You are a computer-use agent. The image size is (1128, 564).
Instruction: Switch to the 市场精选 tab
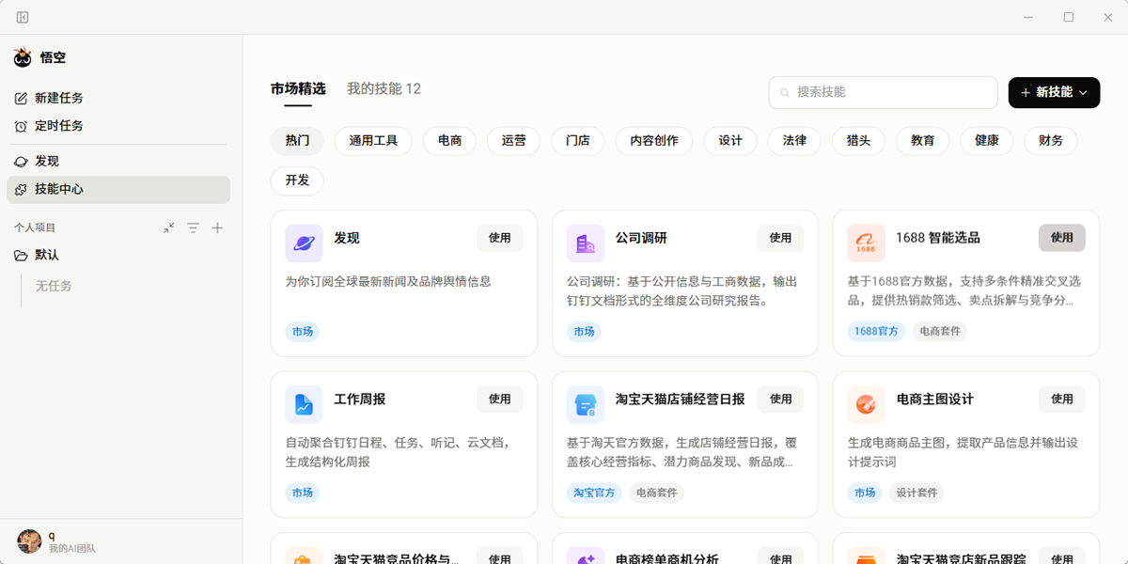[298, 89]
